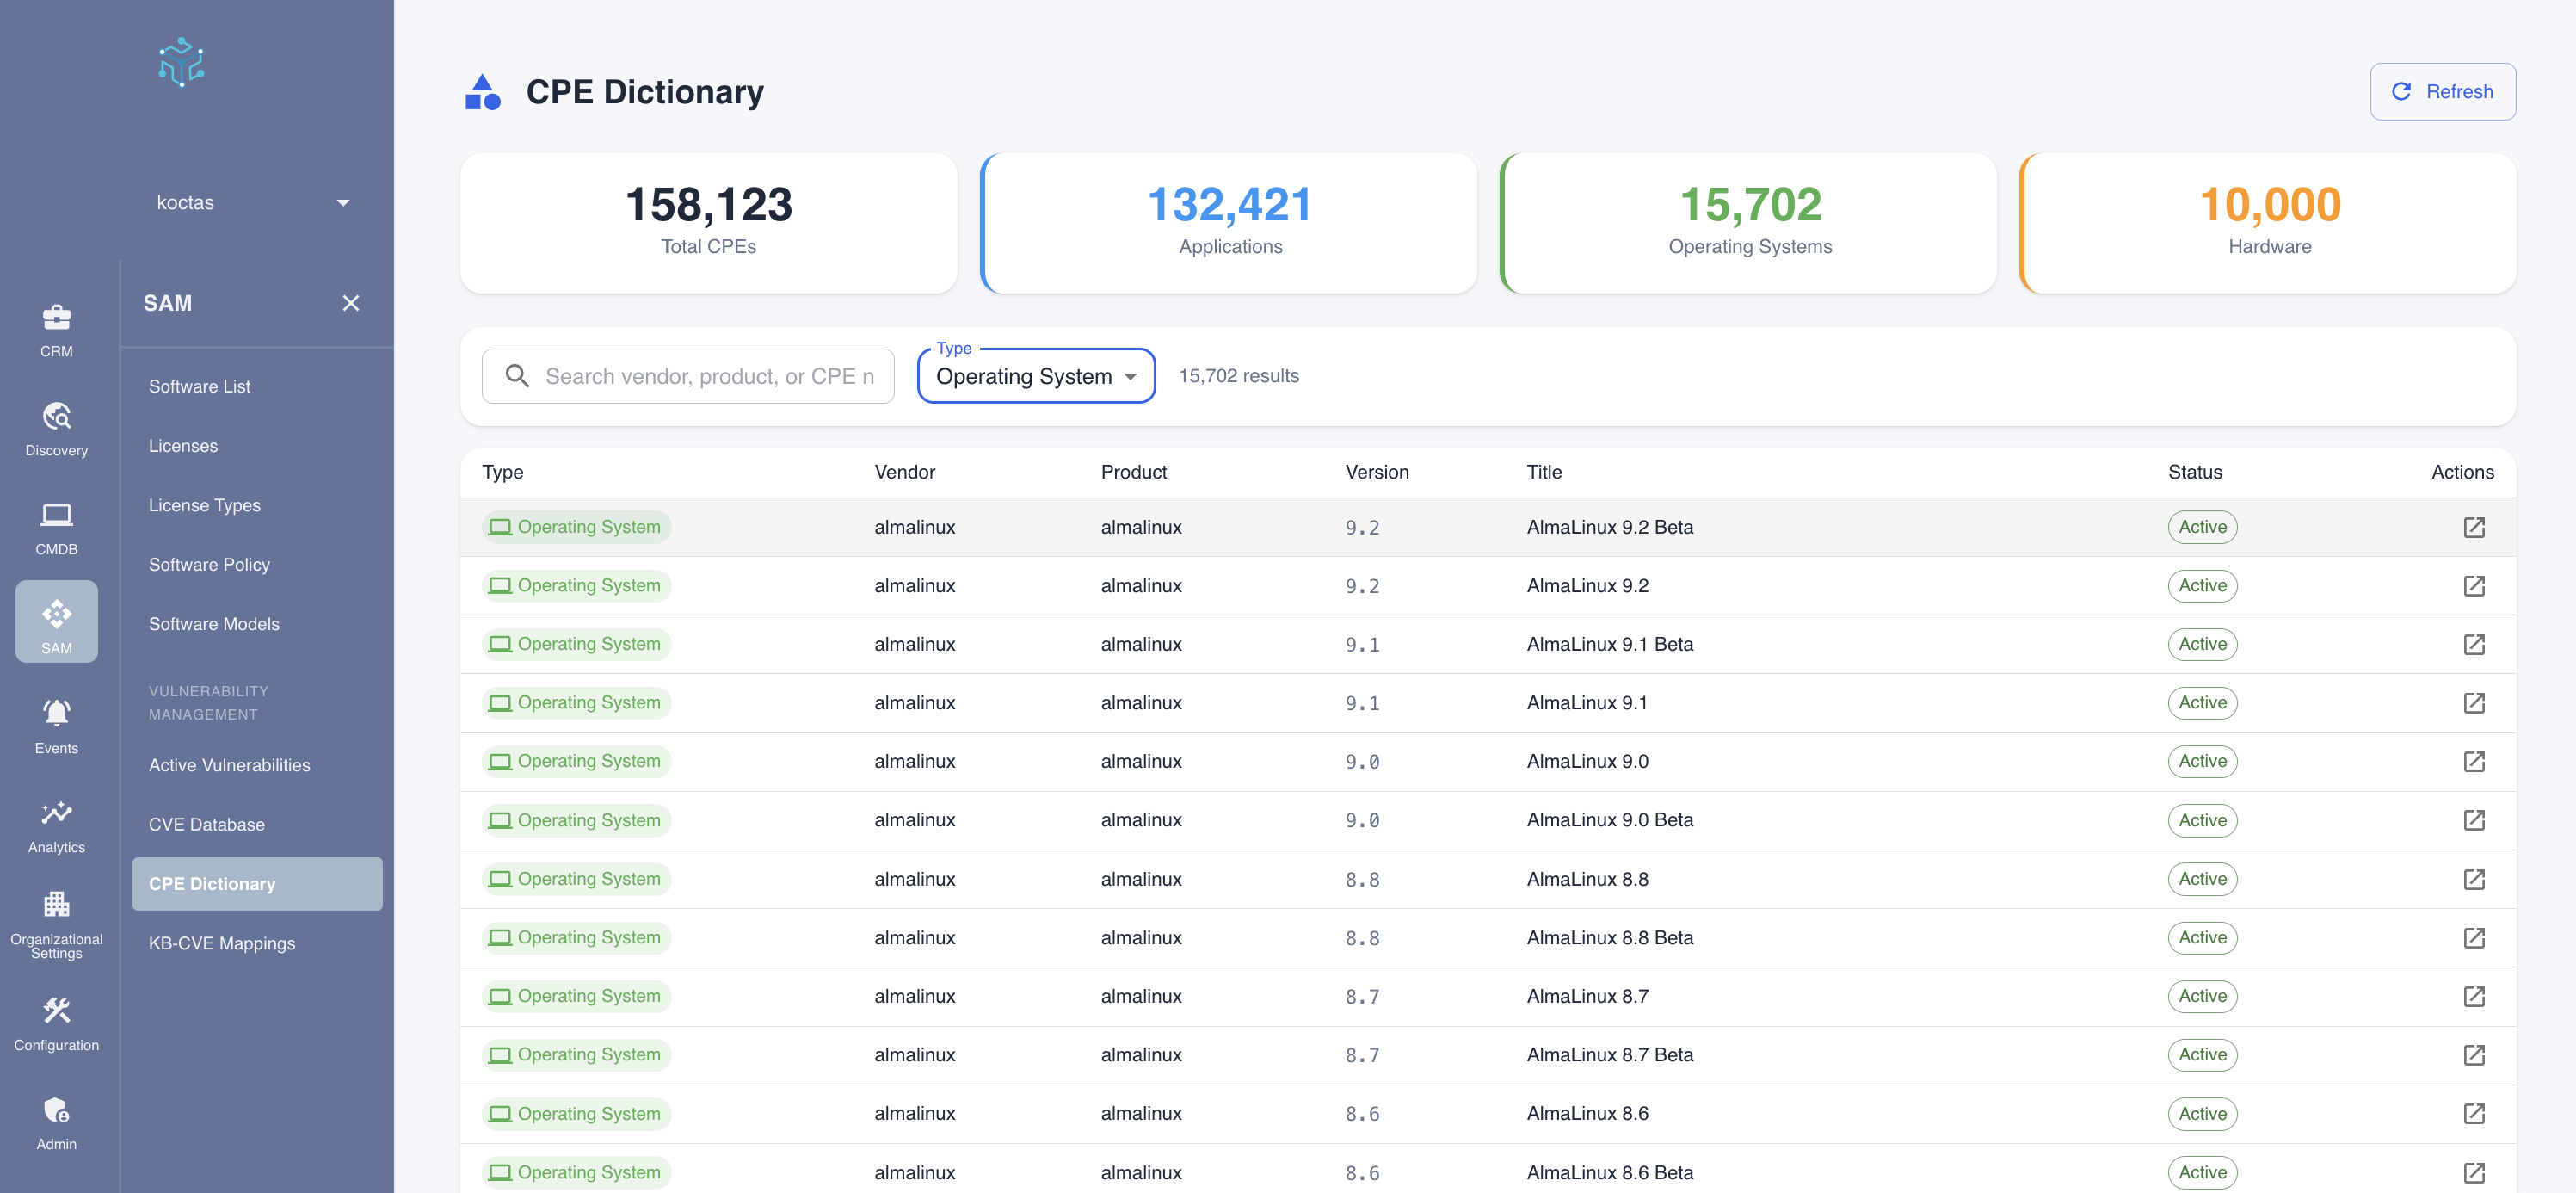This screenshot has height=1193, width=2576.
Task: Open Organizational Settings building icon
Action: click(56, 906)
